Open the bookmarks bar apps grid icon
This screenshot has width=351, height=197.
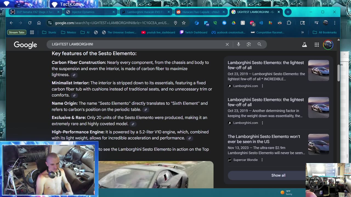(x=32, y=32)
